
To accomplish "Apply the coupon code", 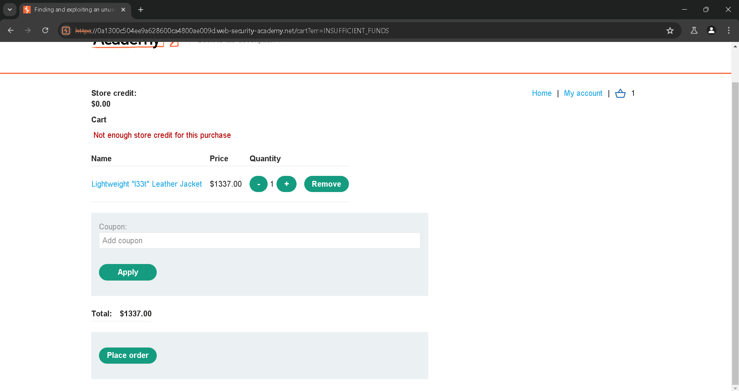I will tap(127, 272).
